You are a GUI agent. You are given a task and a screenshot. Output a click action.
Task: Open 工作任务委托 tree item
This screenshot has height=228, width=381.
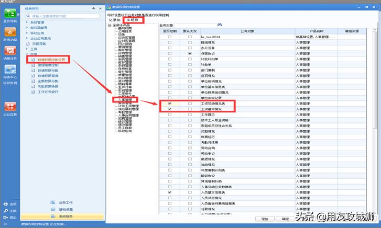(48, 92)
